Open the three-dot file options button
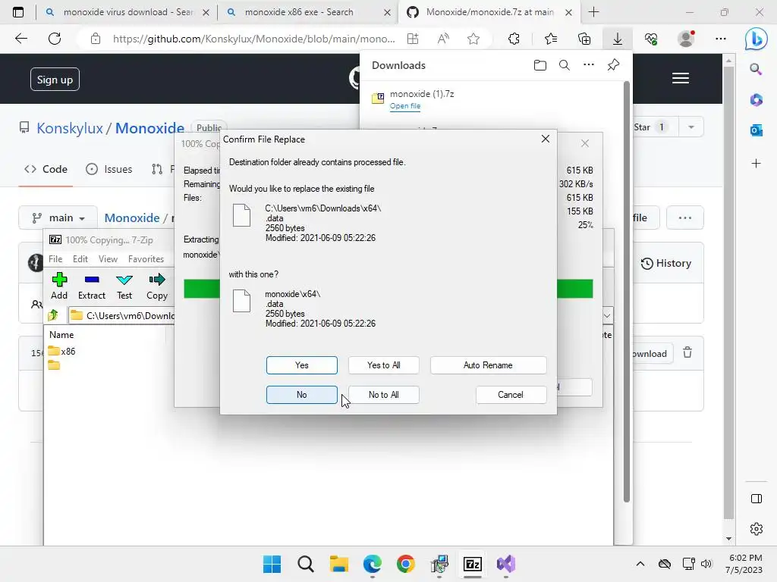Screen dimensions: 777x582 tap(685, 217)
